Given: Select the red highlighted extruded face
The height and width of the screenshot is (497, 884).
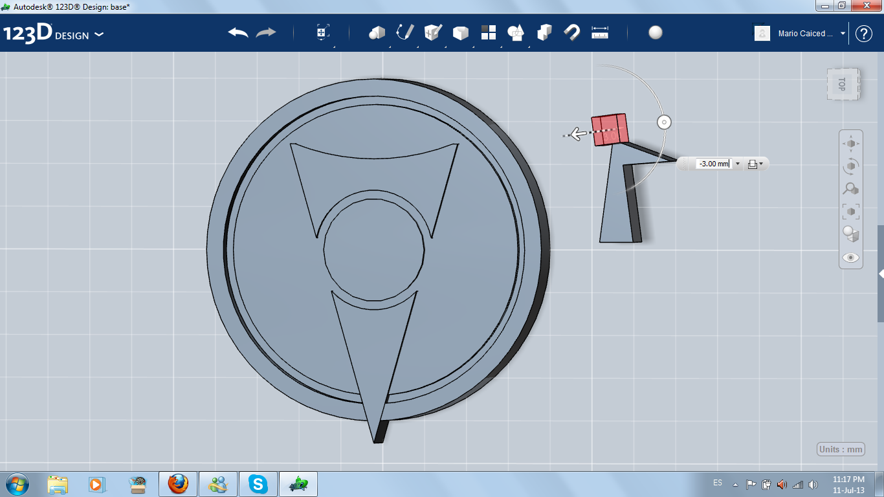Looking at the screenshot, I should [610, 129].
